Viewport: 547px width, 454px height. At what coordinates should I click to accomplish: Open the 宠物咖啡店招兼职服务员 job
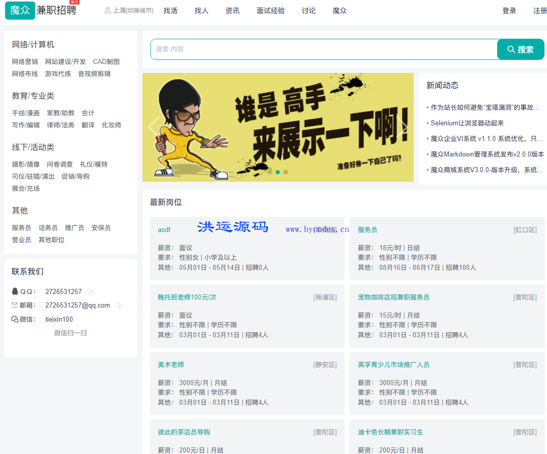pyautogui.click(x=394, y=297)
